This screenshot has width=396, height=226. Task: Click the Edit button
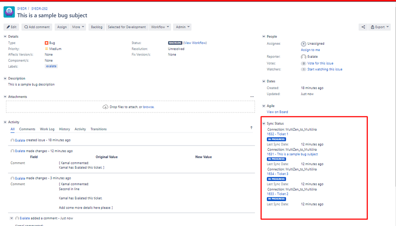click(11, 27)
